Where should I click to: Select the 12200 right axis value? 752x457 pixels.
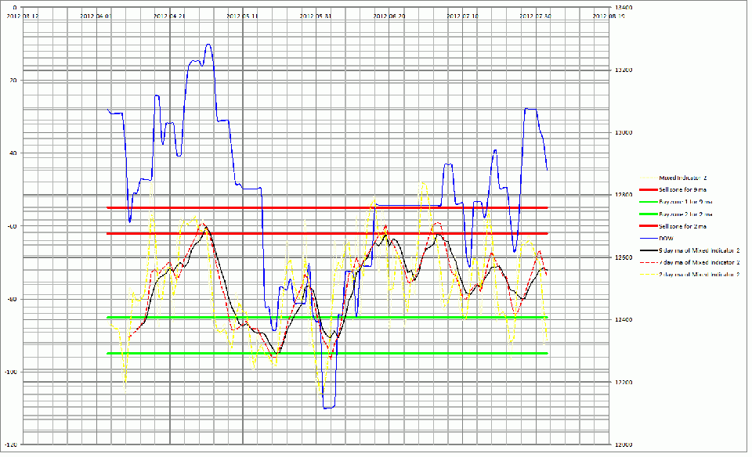click(624, 383)
